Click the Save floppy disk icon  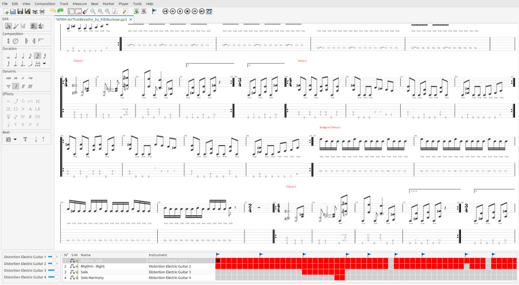20,11
